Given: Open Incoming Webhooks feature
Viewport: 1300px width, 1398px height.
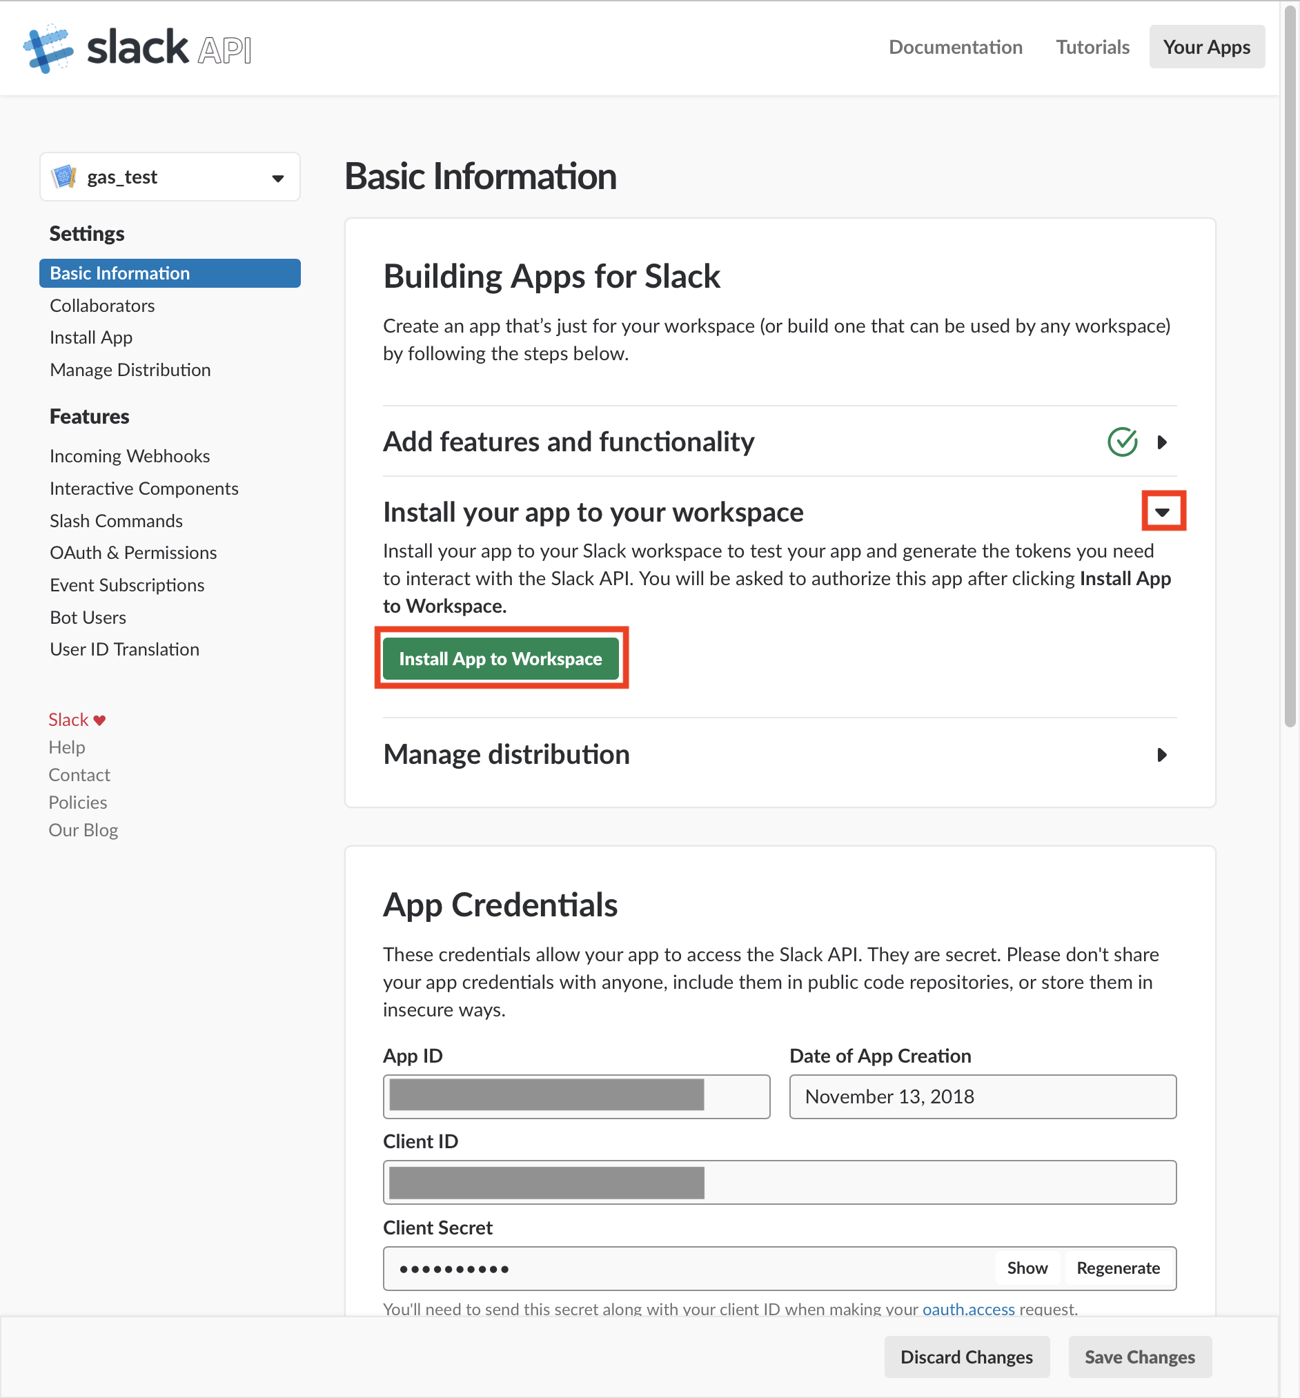Looking at the screenshot, I should pos(129,455).
